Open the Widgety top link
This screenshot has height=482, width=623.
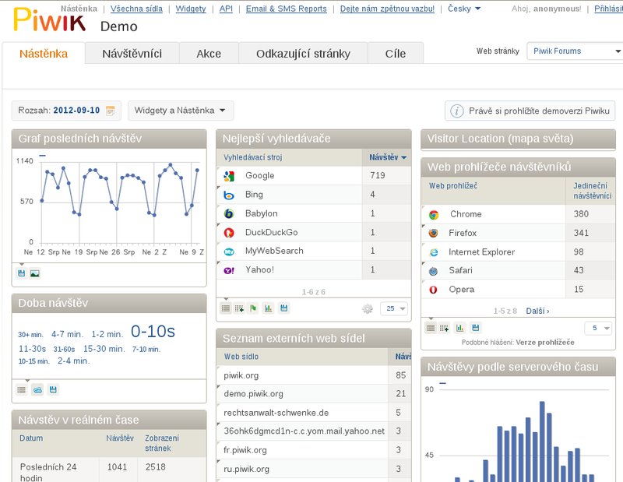[x=191, y=9]
